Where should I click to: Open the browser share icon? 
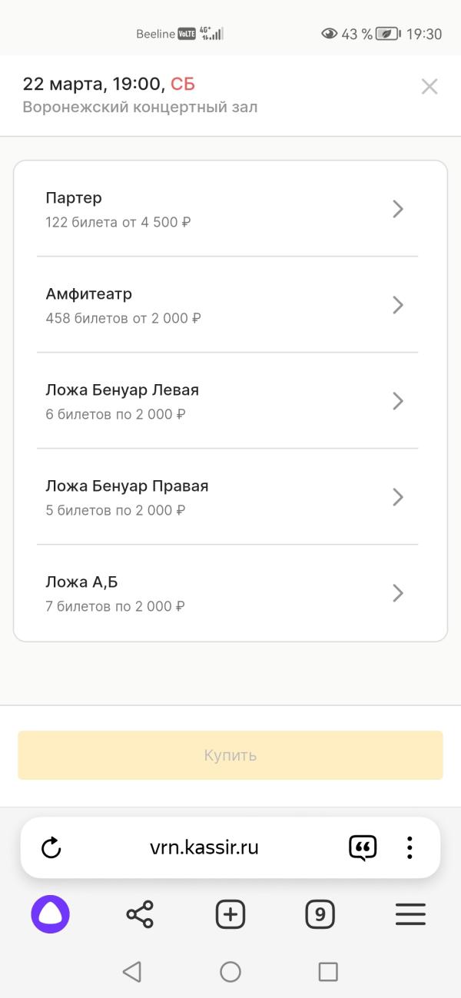(140, 914)
